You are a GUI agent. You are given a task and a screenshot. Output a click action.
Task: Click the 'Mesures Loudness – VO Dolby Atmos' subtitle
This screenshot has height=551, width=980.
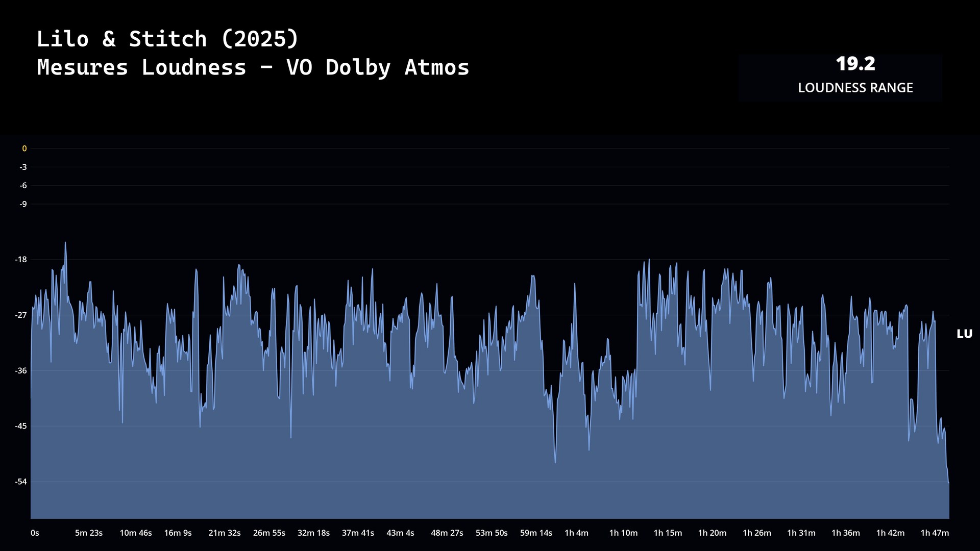tap(253, 68)
